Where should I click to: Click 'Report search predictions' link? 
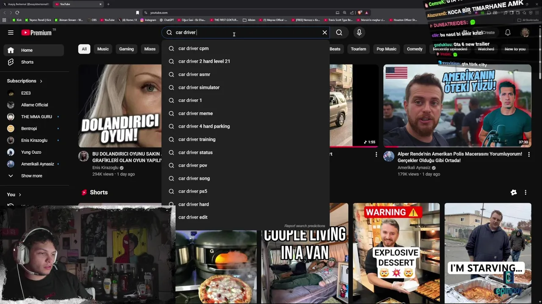[x=304, y=226]
